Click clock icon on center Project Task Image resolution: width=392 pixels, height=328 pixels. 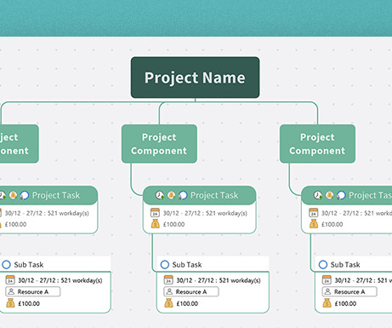click(x=160, y=195)
